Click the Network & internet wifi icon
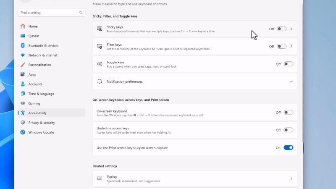The height and width of the screenshot is (189, 336). (23, 55)
